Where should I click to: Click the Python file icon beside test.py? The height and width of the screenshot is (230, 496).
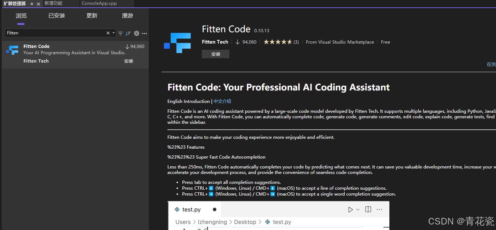point(176,209)
